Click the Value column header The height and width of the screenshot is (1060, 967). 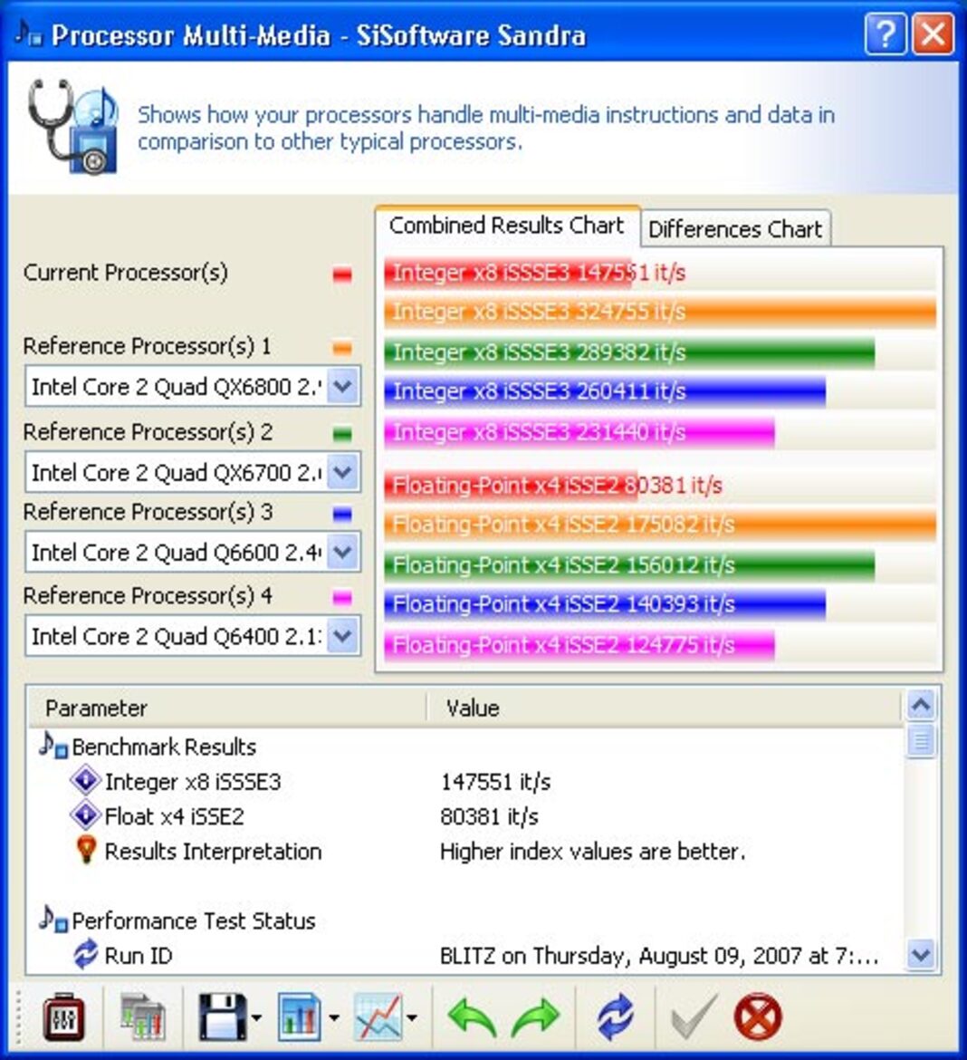[665, 708]
